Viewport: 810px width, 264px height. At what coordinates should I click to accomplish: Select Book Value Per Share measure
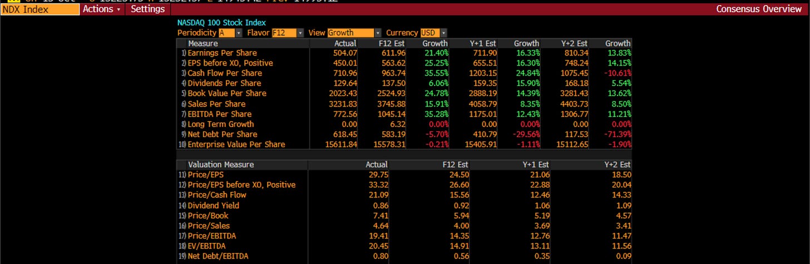click(226, 93)
